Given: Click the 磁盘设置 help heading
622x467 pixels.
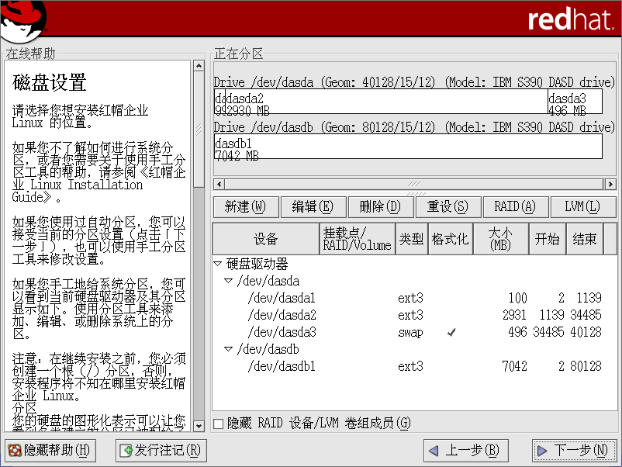Looking at the screenshot, I should (x=49, y=82).
